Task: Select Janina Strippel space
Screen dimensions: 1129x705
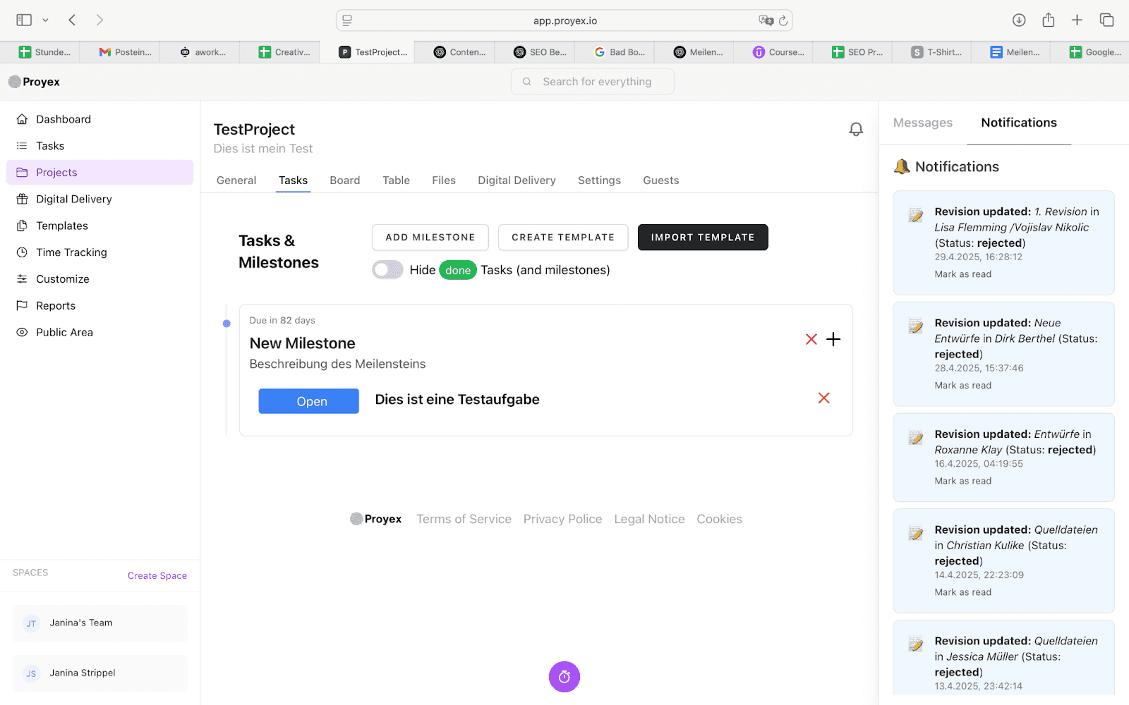Action: (100, 673)
